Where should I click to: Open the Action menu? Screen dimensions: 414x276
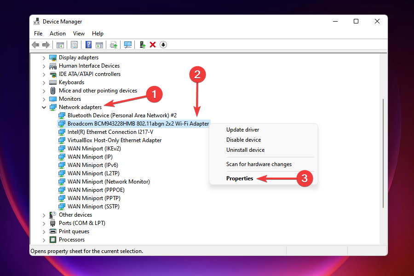pyautogui.click(x=57, y=33)
